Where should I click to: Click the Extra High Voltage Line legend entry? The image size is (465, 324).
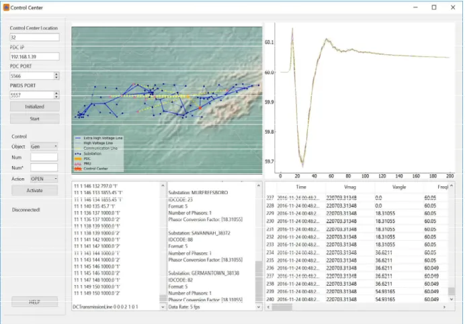pos(99,138)
